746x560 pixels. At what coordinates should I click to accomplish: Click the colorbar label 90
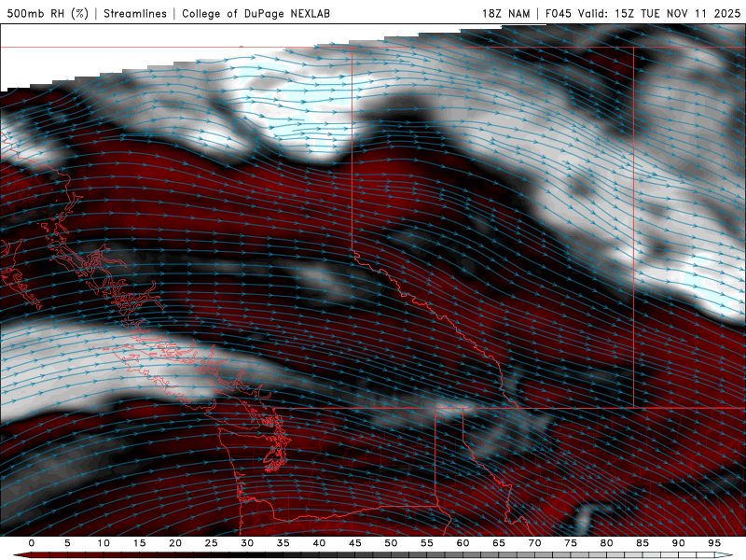tap(678, 543)
